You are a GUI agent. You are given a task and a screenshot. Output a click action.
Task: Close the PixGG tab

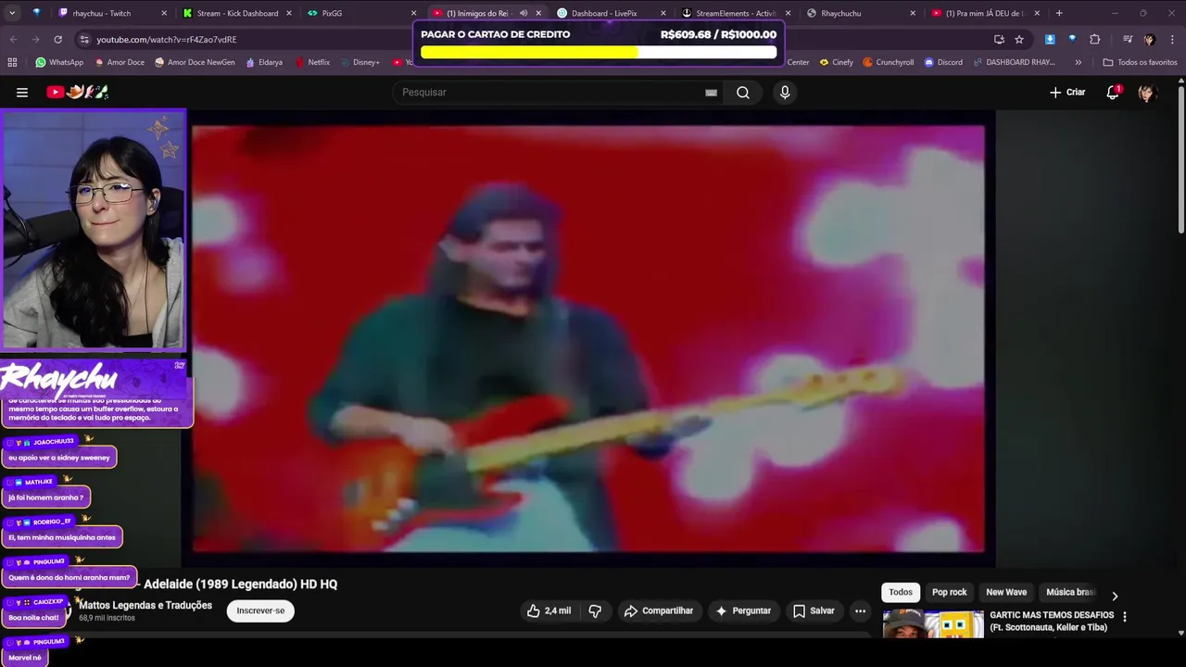(414, 13)
